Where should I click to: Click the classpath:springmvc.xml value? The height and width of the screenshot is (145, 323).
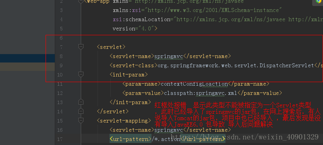point(200,93)
